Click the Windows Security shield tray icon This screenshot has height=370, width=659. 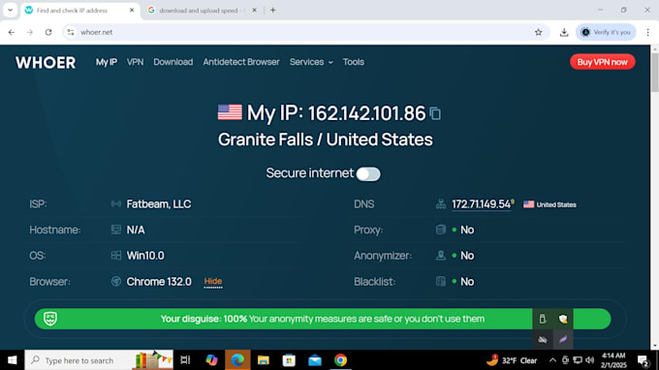coord(563,319)
